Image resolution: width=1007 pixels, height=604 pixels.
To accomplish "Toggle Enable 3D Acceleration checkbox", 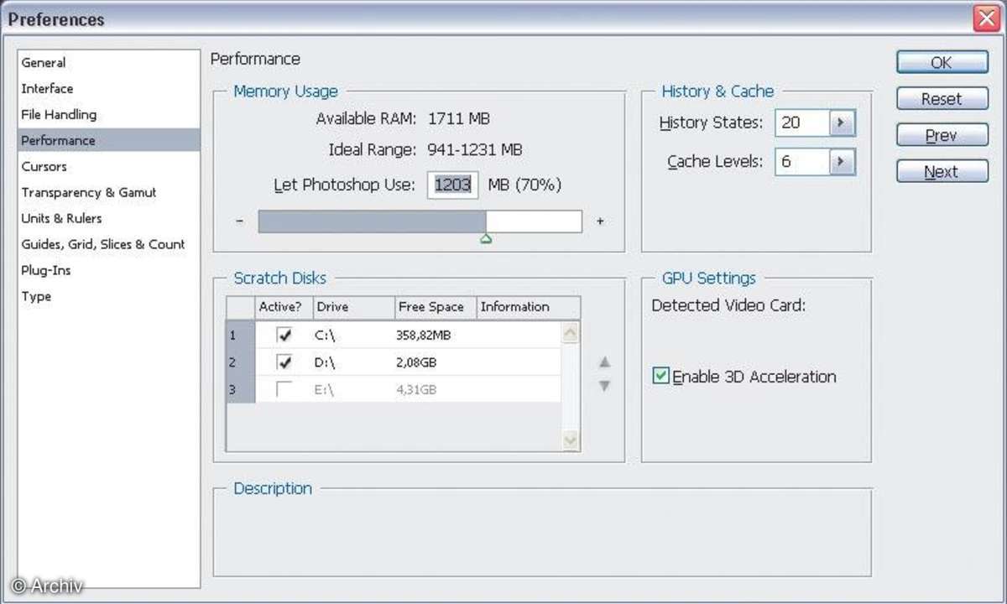I will (660, 377).
